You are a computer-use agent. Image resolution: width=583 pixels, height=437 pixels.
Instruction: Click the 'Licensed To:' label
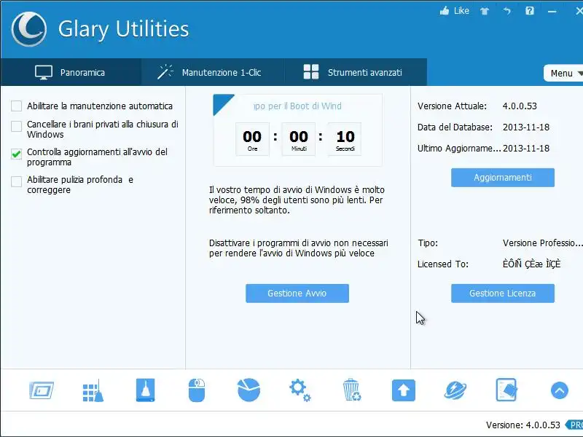click(x=443, y=264)
